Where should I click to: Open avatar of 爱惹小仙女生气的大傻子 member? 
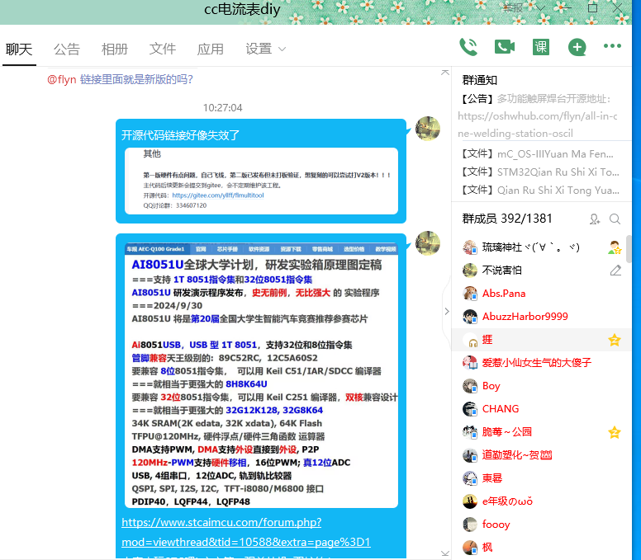point(470,362)
